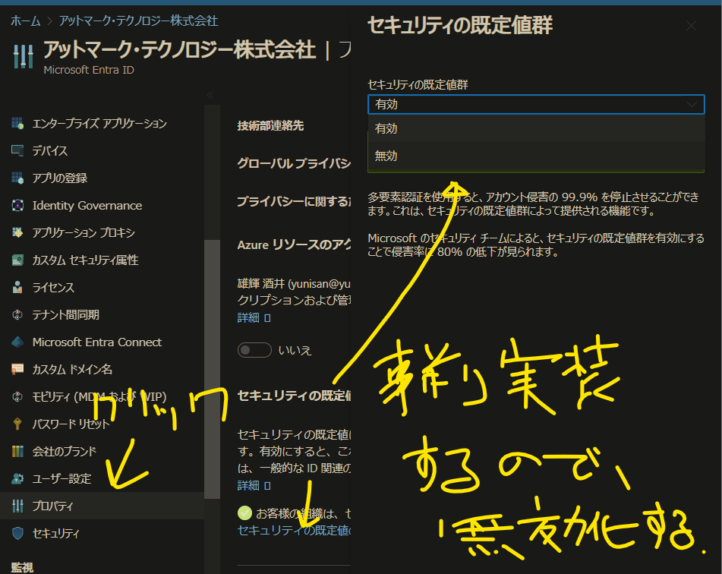Image resolution: width=722 pixels, height=574 pixels.
Task: Click the App registrations (アプリの登録) icon
Action: click(x=17, y=178)
